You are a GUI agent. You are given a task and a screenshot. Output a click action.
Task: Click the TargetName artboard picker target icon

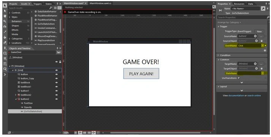(255, 64)
